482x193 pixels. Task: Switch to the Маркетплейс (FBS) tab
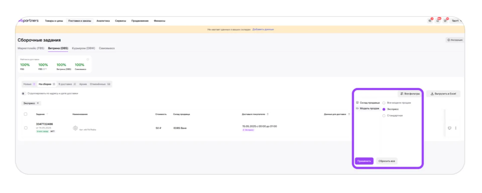(x=31, y=48)
